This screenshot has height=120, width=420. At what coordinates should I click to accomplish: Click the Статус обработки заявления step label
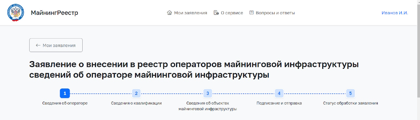coord(351,103)
